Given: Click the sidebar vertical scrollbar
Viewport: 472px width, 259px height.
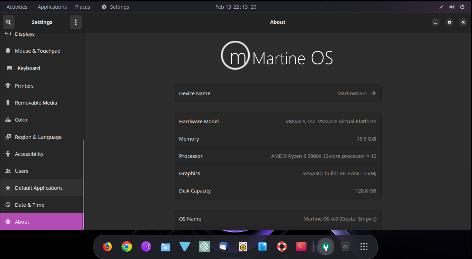Looking at the screenshot, I should (83, 184).
